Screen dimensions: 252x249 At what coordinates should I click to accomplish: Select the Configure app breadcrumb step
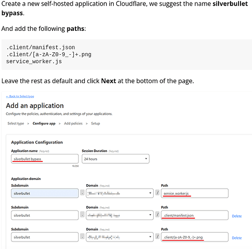[44, 124]
